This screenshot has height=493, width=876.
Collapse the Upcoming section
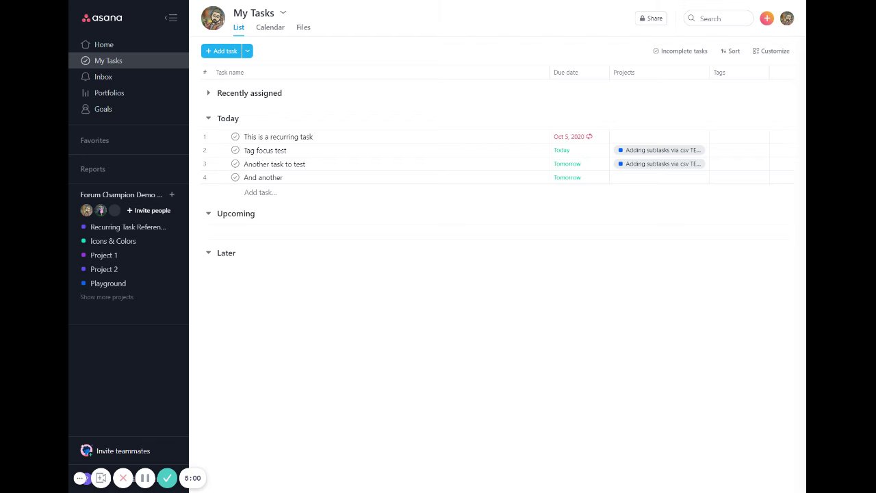pos(209,213)
